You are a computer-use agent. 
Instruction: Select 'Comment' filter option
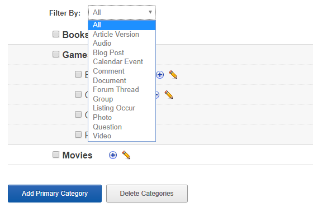[122, 71]
